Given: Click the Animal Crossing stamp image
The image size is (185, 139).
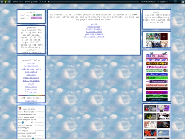Looking at the screenshot, I should [x=149, y=37].
